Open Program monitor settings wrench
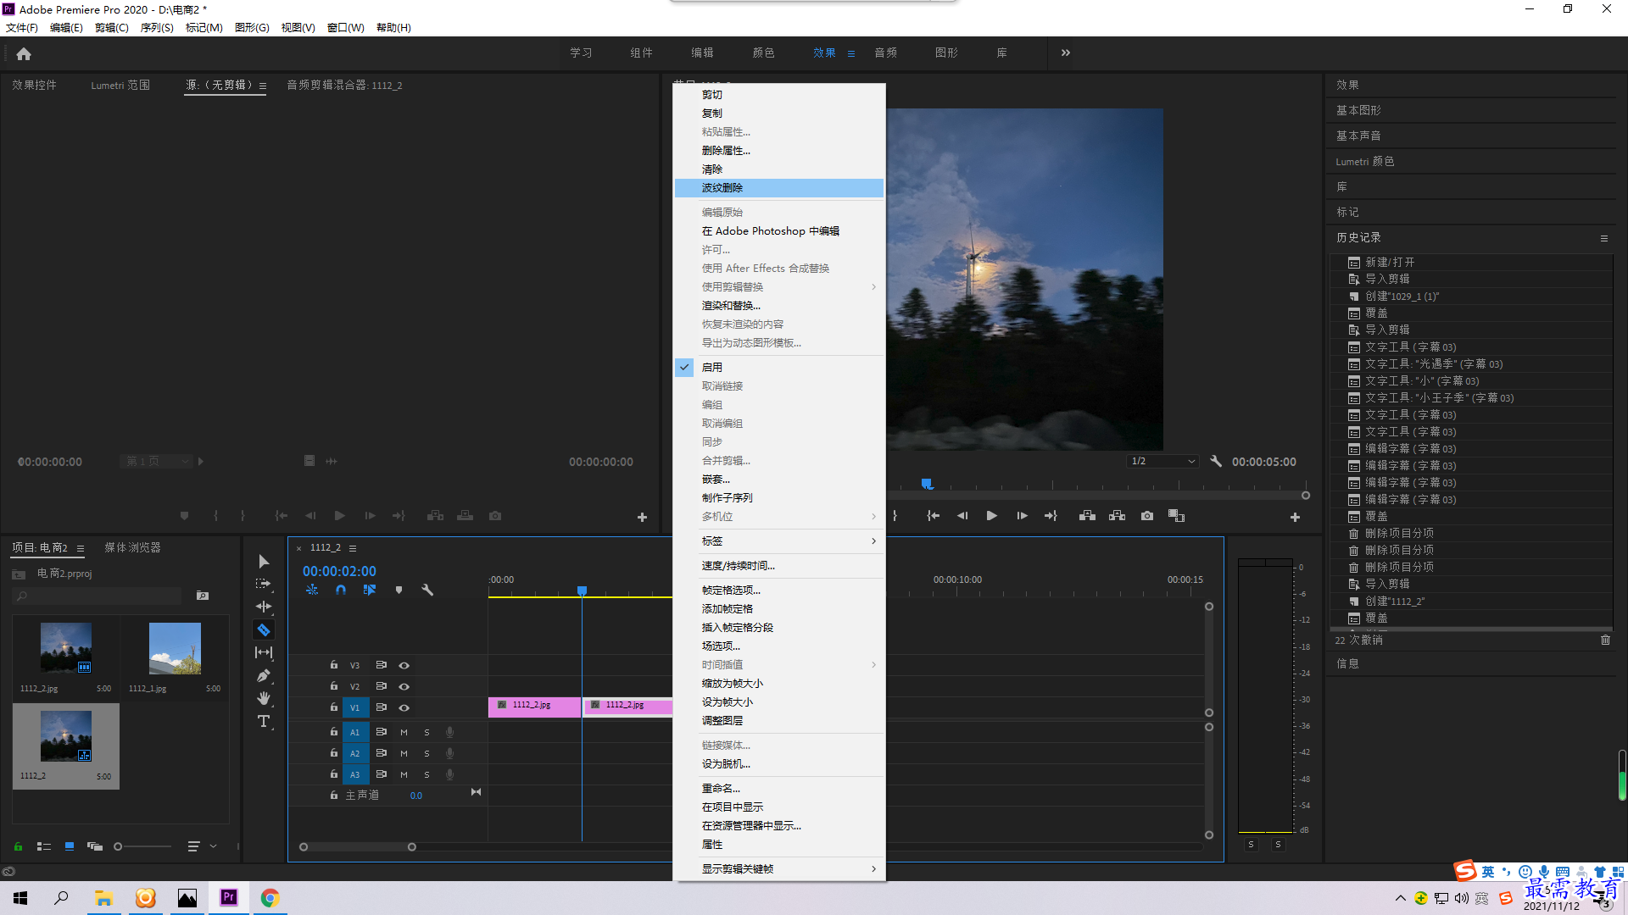 [x=1216, y=461]
